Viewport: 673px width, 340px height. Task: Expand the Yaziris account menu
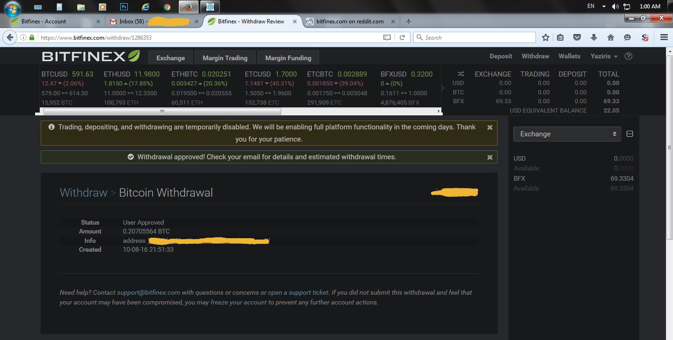[604, 56]
